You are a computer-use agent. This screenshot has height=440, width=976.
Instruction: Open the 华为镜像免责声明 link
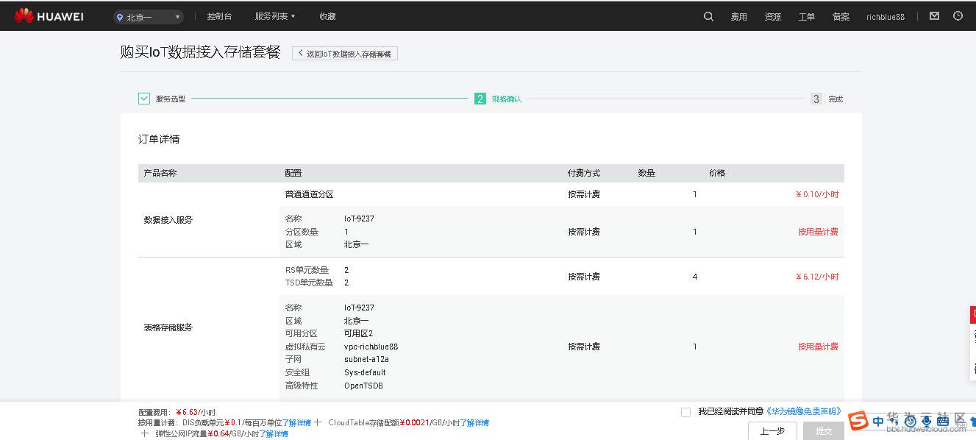point(805,411)
